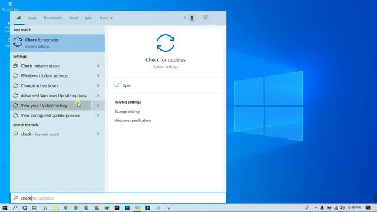377x212 pixels.
Task: Click Open in the preview pane
Action: [127, 85]
